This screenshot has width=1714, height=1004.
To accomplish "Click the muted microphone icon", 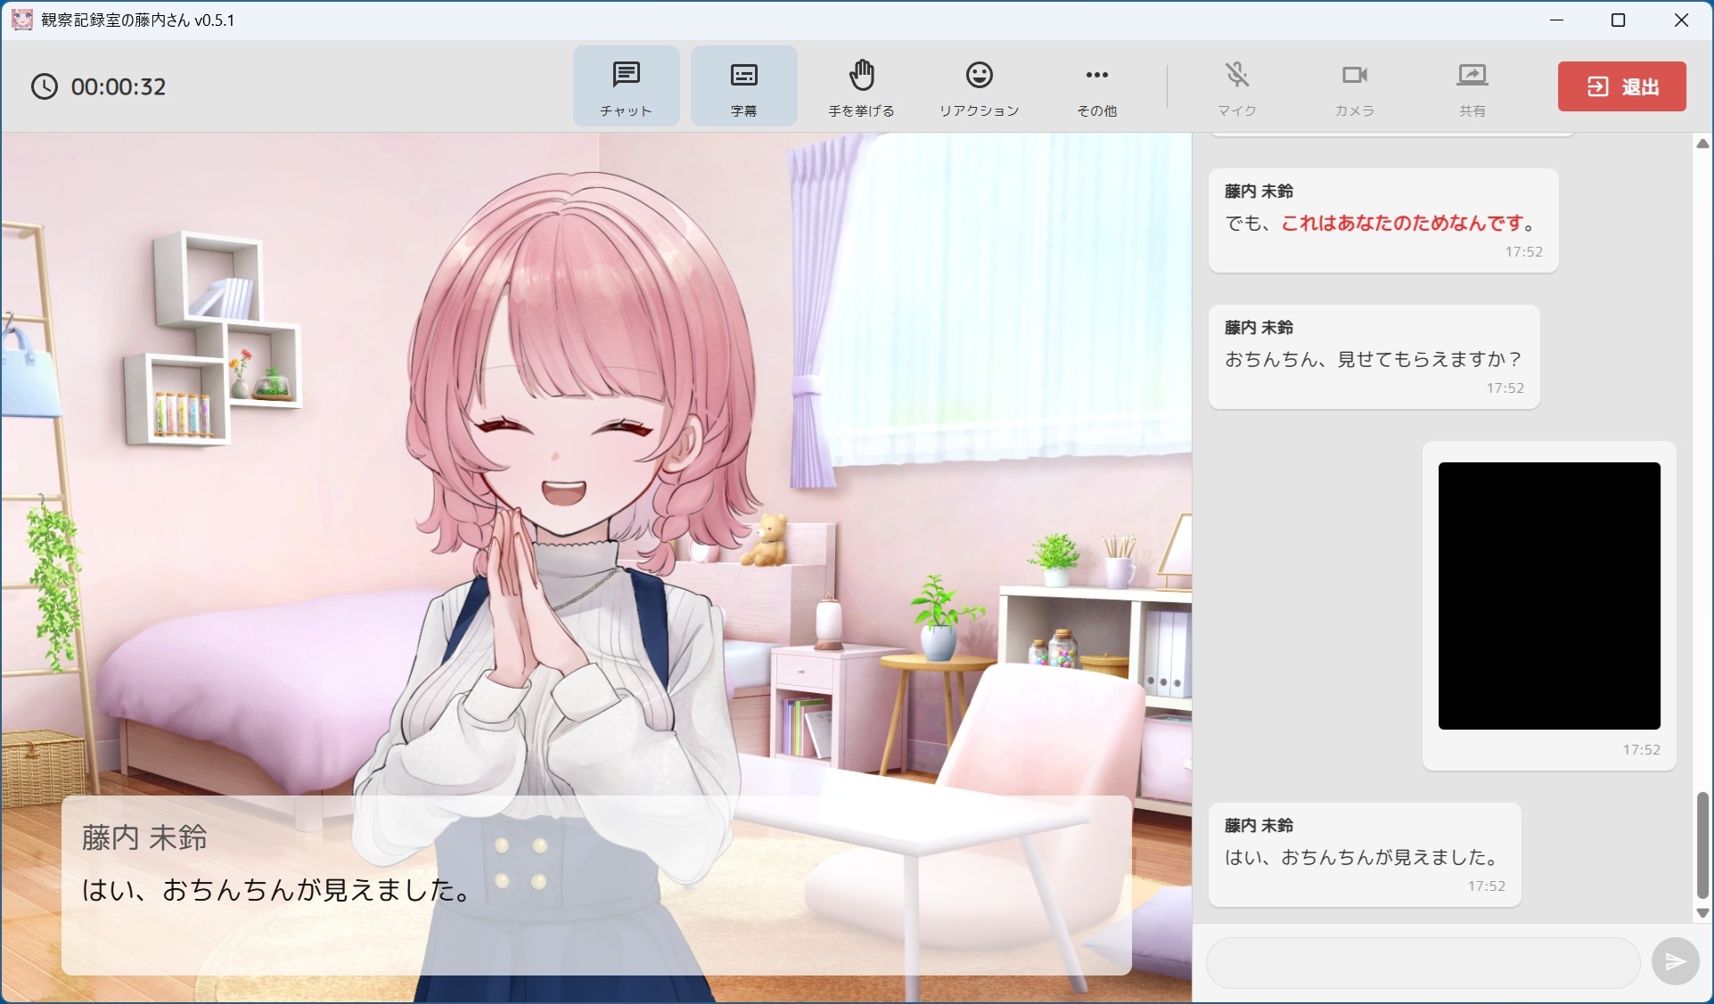I will point(1237,75).
